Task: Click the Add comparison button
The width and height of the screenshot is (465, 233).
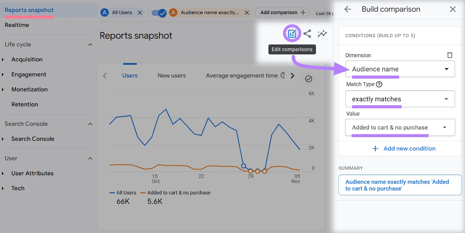Action: 282,12
